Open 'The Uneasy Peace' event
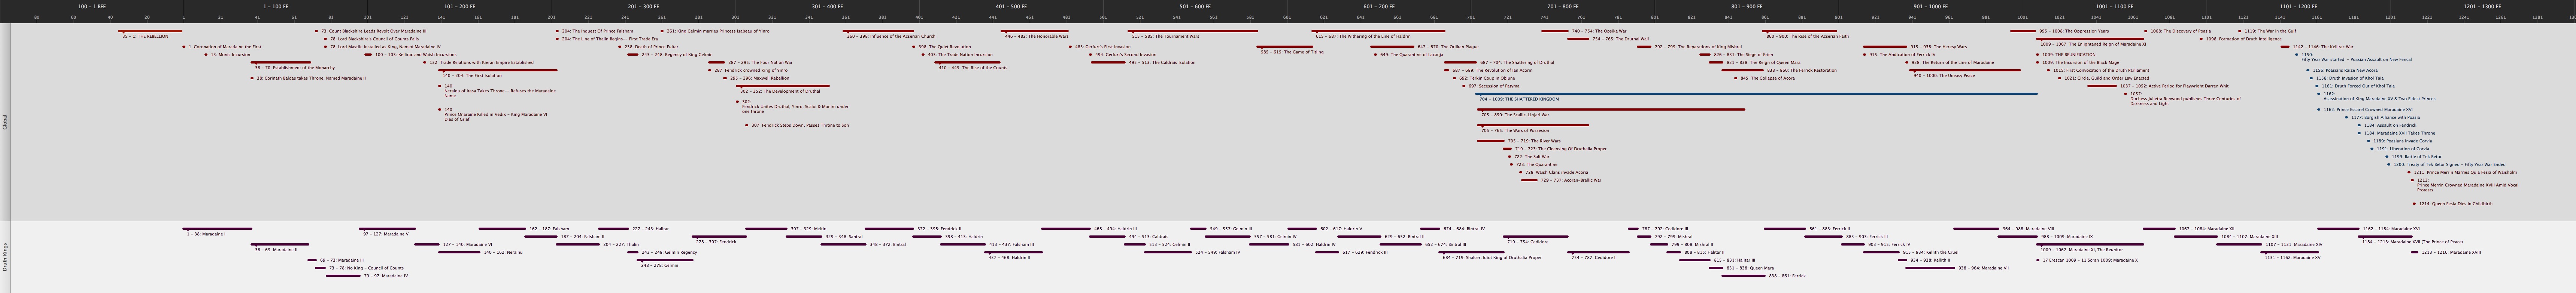This screenshot has width=2576, height=293. [1944, 76]
